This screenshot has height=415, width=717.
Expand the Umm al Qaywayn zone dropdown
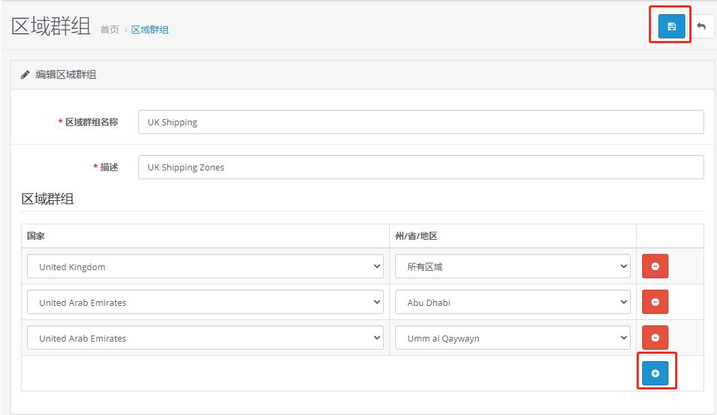[513, 338]
